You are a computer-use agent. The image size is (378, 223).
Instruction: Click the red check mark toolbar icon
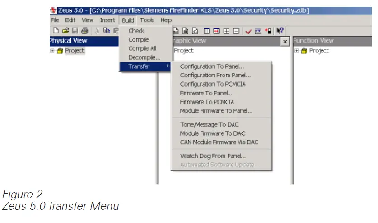[x=248, y=31]
